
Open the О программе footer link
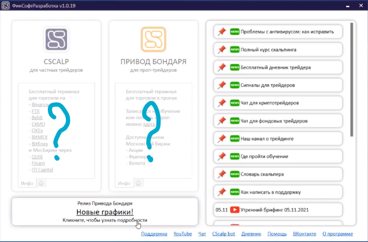tap(338, 234)
